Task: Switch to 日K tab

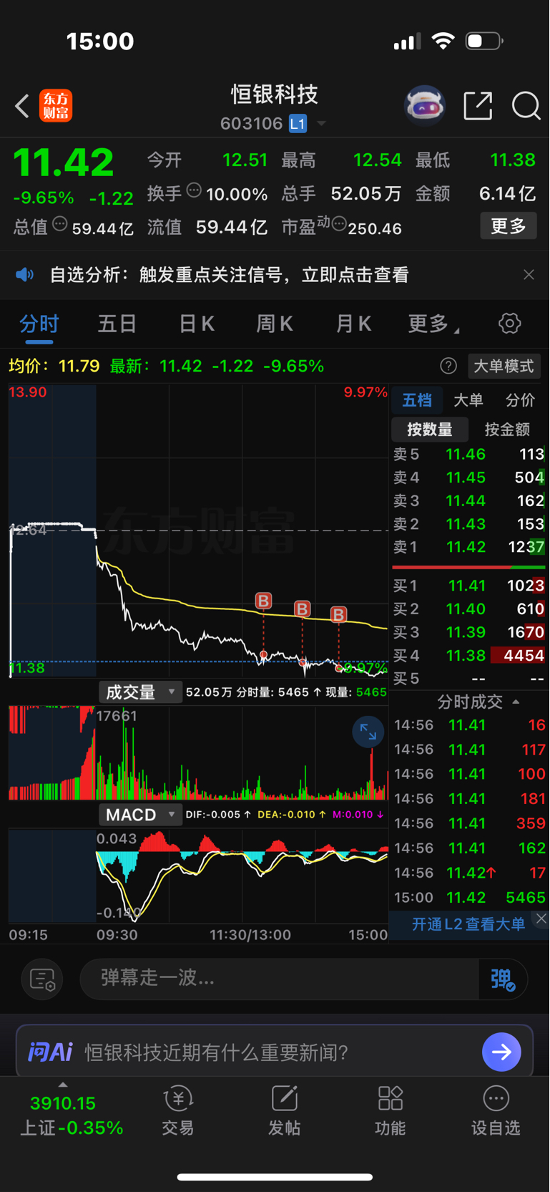Action: click(x=196, y=324)
